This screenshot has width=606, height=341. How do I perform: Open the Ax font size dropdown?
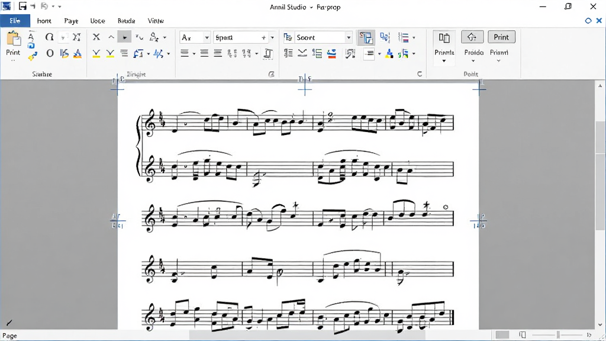pyautogui.click(x=207, y=37)
